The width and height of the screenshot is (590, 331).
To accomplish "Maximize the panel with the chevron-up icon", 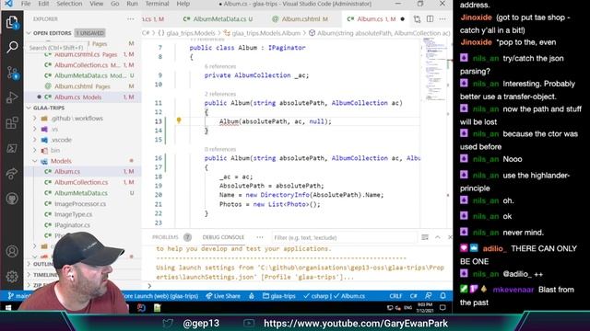I will click(x=438, y=237).
